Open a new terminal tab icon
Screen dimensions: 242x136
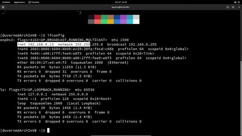coord(3,7)
